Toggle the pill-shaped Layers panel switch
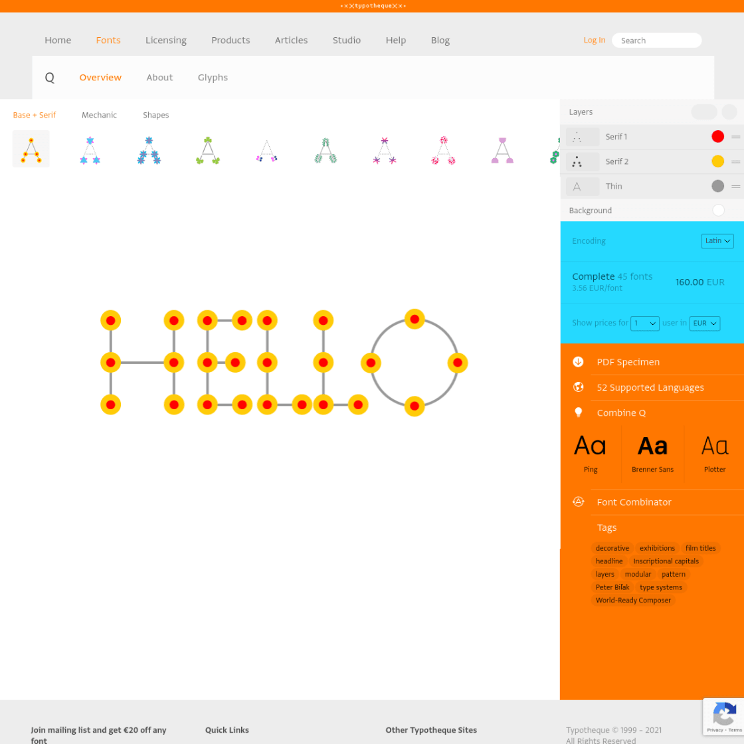The image size is (744, 744). pos(703,112)
